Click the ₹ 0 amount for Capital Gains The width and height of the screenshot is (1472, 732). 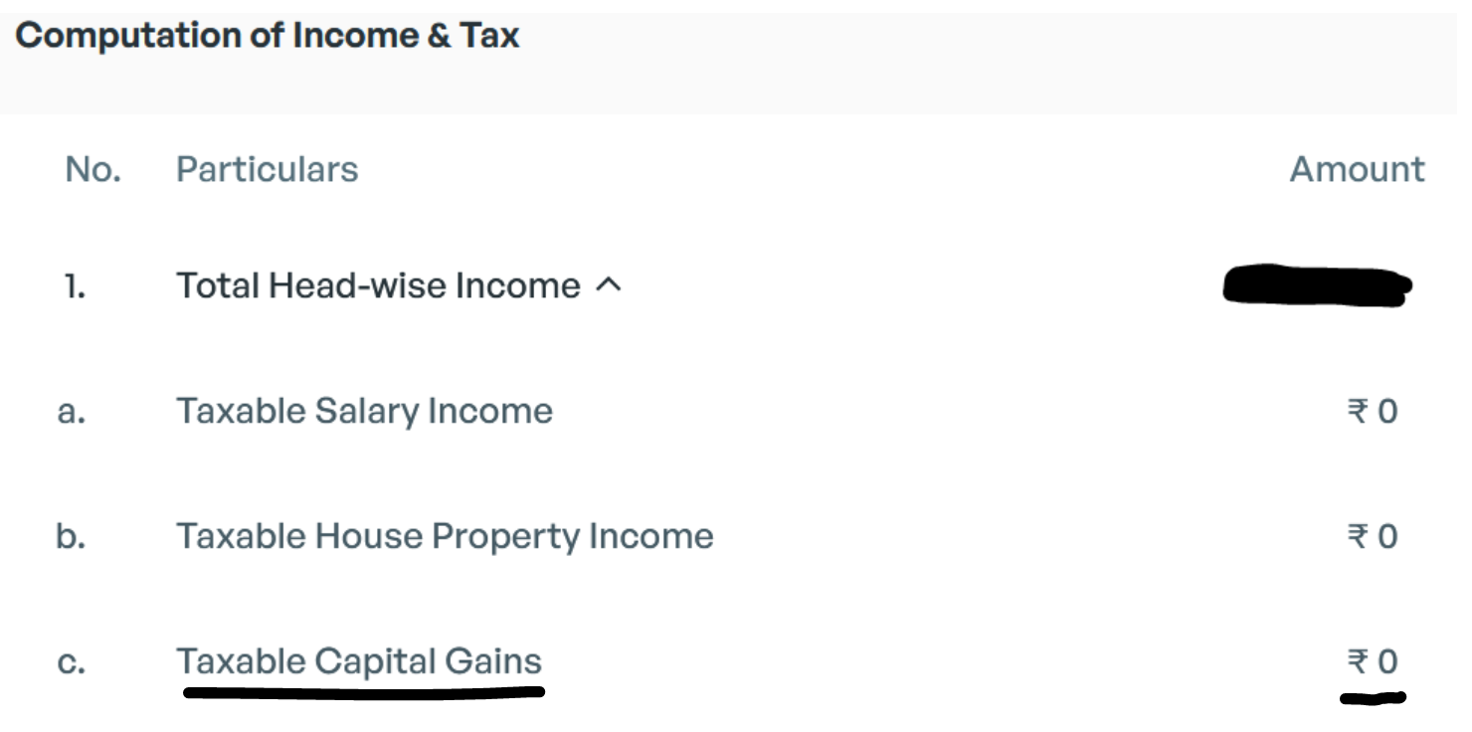1373,661
